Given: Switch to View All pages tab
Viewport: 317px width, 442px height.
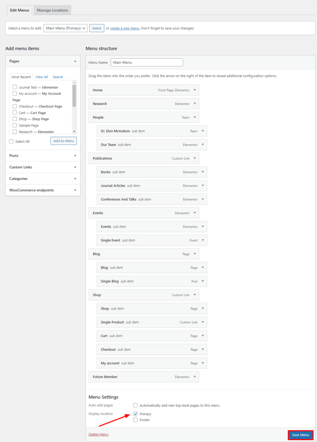Looking at the screenshot, I should (x=42, y=77).
